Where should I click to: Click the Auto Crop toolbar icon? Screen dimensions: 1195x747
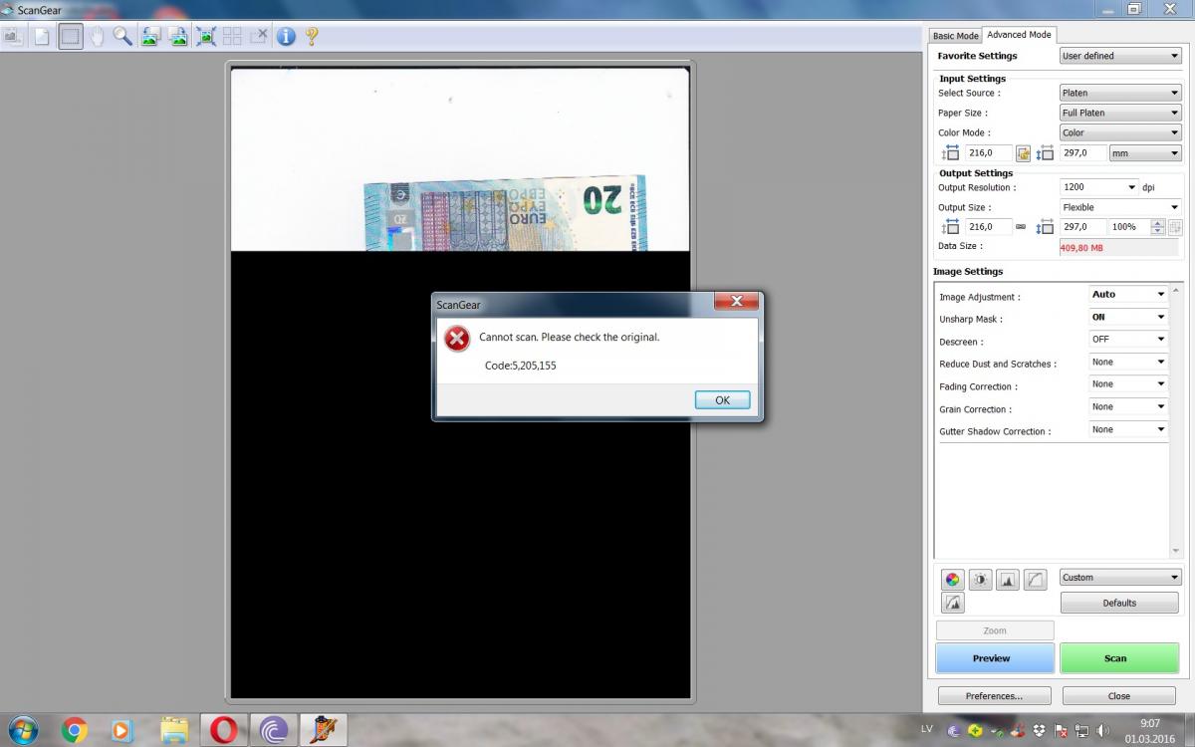coord(205,37)
